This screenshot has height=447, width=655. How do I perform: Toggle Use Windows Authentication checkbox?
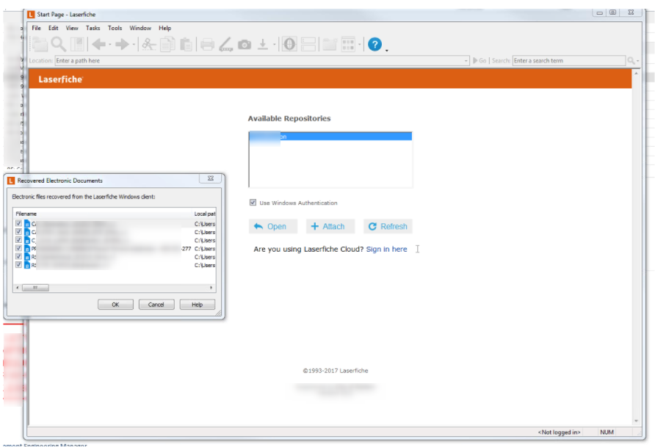(x=253, y=203)
